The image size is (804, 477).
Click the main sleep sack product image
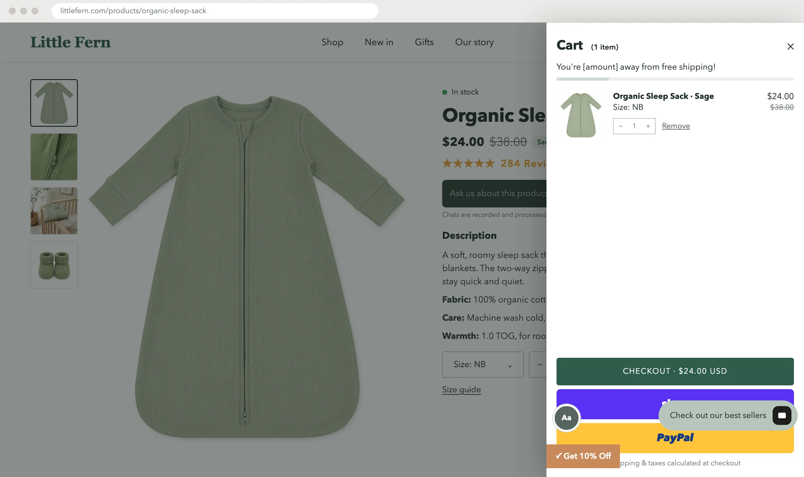point(246,266)
